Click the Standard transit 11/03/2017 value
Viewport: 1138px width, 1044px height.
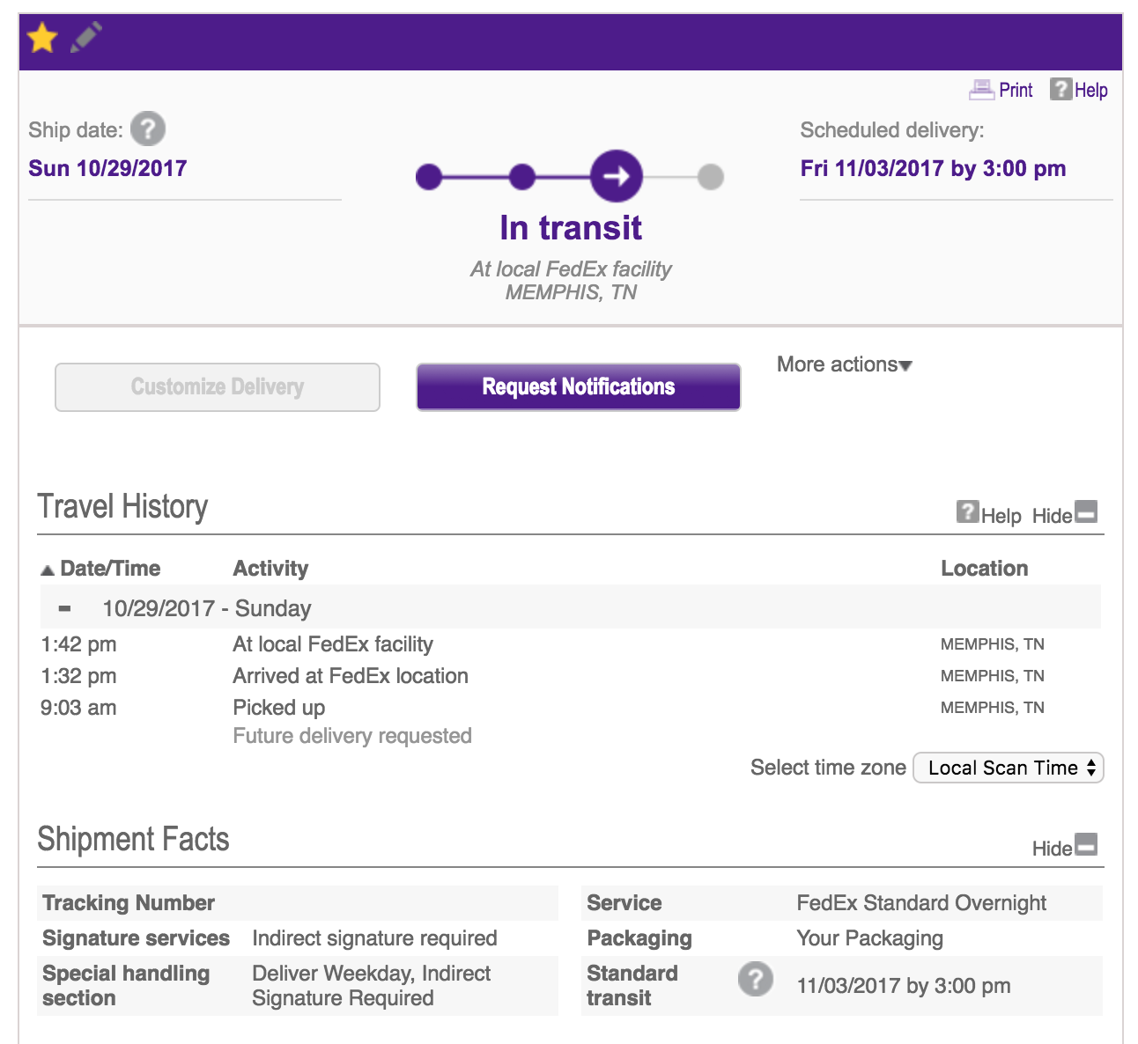(x=903, y=986)
